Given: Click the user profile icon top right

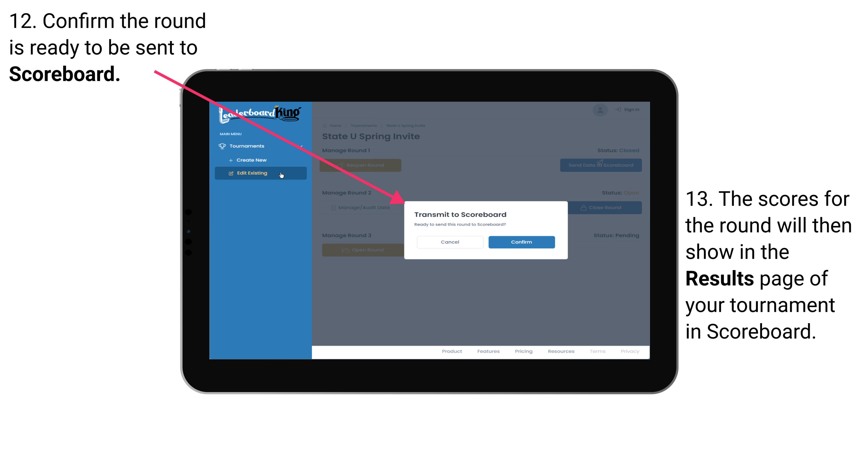Looking at the screenshot, I should 600,109.
